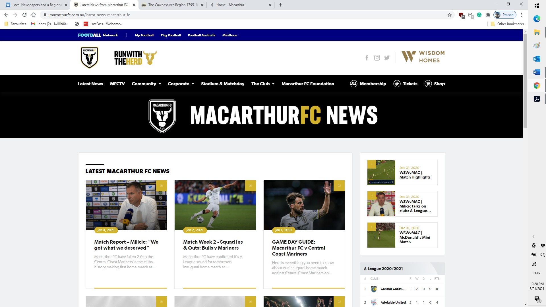The image size is (546, 307).
Task: Click the Membership people icon
Action: click(353, 84)
